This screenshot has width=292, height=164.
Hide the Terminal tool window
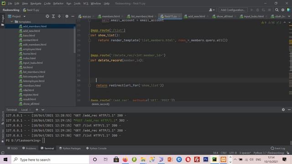289,110
